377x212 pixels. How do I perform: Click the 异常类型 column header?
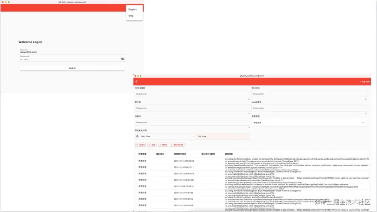click(142, 154)
